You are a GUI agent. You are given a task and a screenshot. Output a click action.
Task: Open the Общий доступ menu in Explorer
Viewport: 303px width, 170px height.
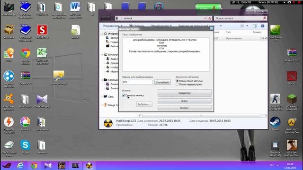coord(161,25)
